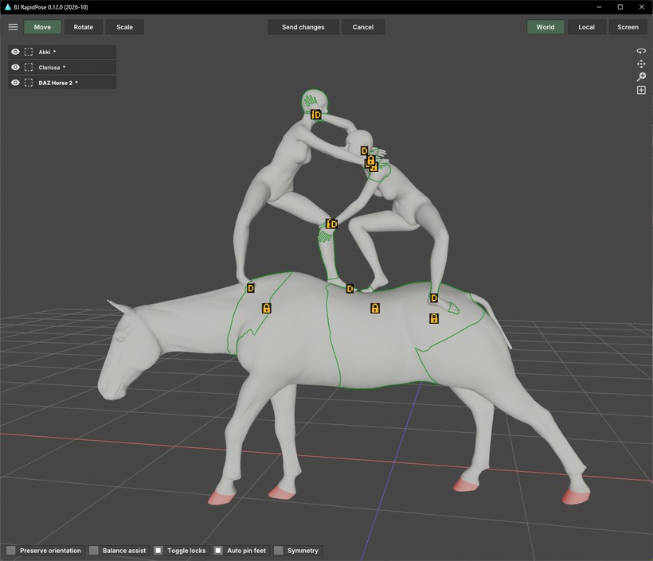The width and height of the screenshot is (653, 561).
Task: Set coordinate space to World
Action: click(x=545, y=27)
